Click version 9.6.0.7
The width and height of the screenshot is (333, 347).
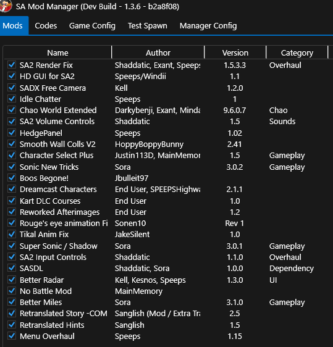point(235,110)
